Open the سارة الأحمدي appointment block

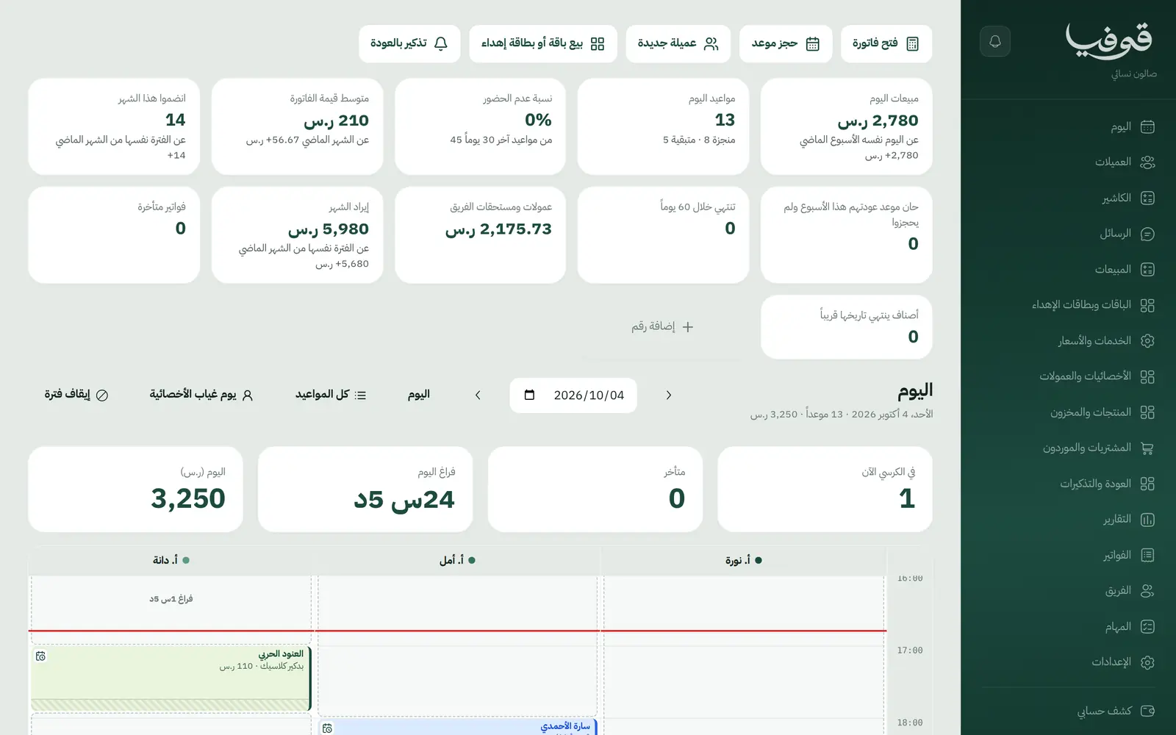[x=457, y=727]
